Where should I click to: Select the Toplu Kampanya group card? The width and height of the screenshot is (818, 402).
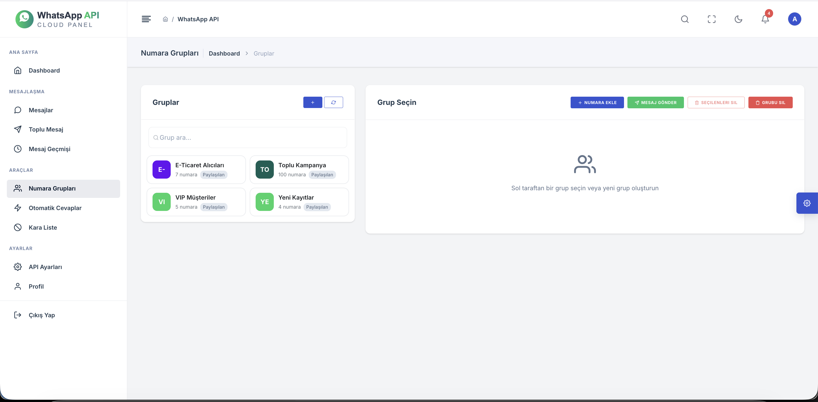click(299, 170)
